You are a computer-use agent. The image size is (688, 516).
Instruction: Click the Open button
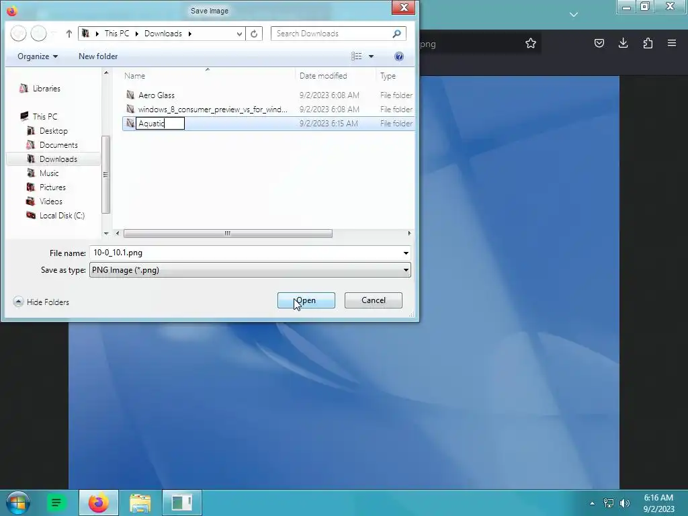(x=306, y=300)
